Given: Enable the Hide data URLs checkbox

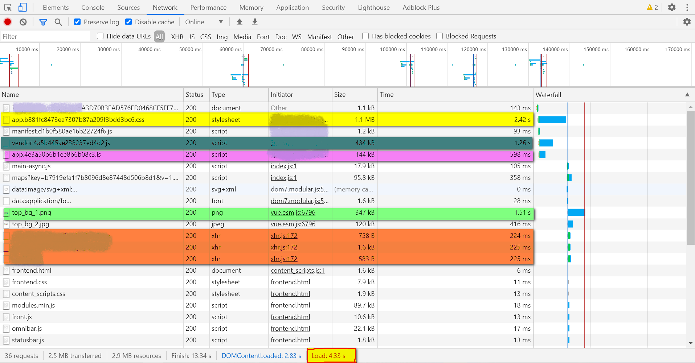Looking at the screenshot, I should tap(100, 36).
